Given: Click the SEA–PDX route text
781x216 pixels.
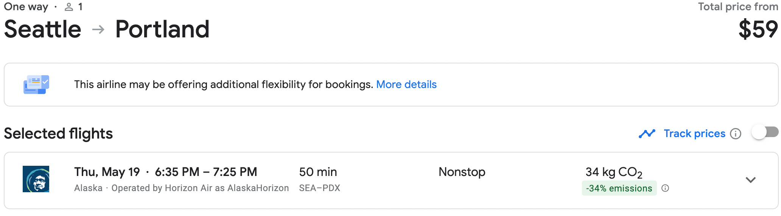Looking at the screenshot, I should click(320, 188).
